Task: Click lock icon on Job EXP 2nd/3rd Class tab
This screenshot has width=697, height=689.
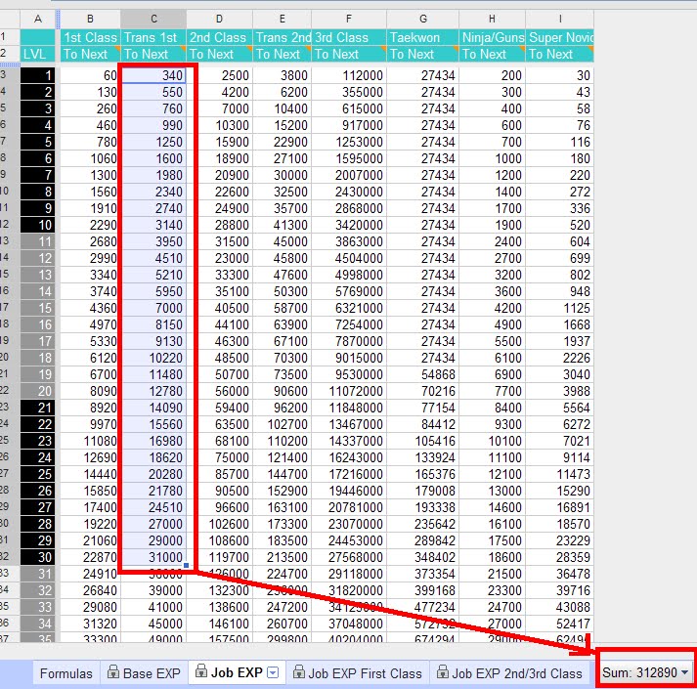Action: (x=442, y=671)
